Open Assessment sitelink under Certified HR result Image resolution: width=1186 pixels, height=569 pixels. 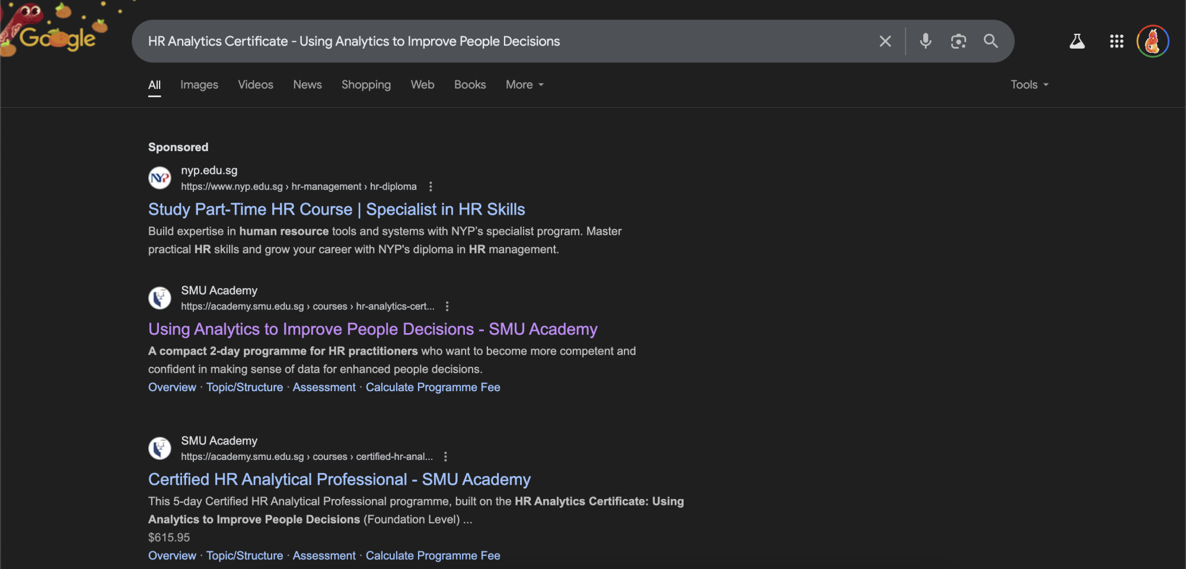(324, 555)
